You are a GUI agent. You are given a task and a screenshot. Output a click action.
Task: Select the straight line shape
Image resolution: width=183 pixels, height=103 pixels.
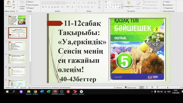109,2
